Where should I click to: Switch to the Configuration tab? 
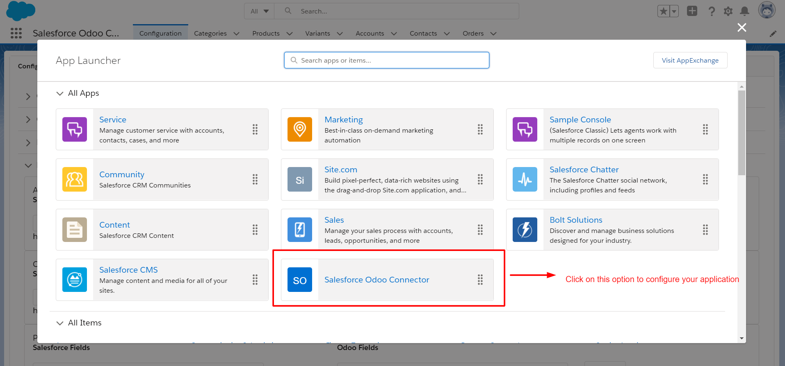[x=160, y=34]
